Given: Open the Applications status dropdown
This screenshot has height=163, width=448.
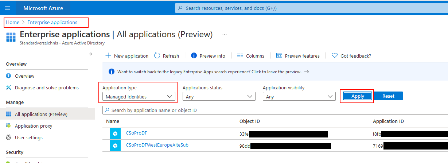Looking at the screenshot, I should point(219,97).
